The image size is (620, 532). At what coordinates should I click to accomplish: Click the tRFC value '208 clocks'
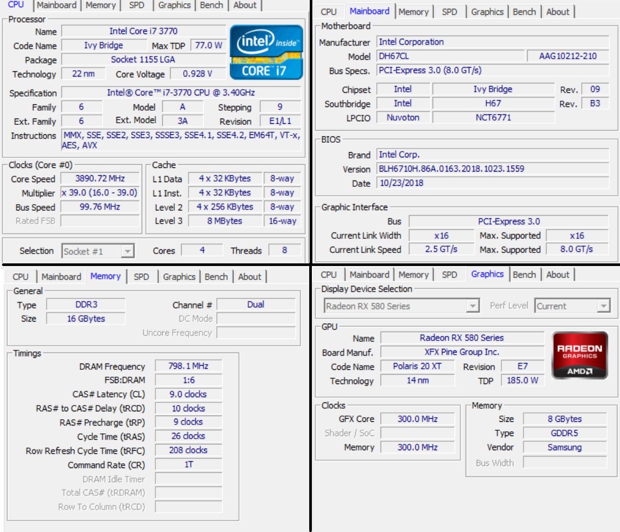coord(188,450)
